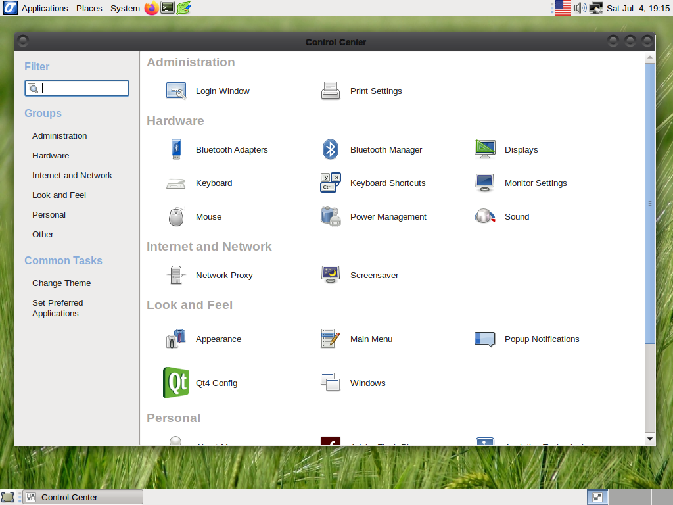Image resolution: width=673 pixels, height=505 pixels.
Task: Open Sound settings icon
Action: 485,216
